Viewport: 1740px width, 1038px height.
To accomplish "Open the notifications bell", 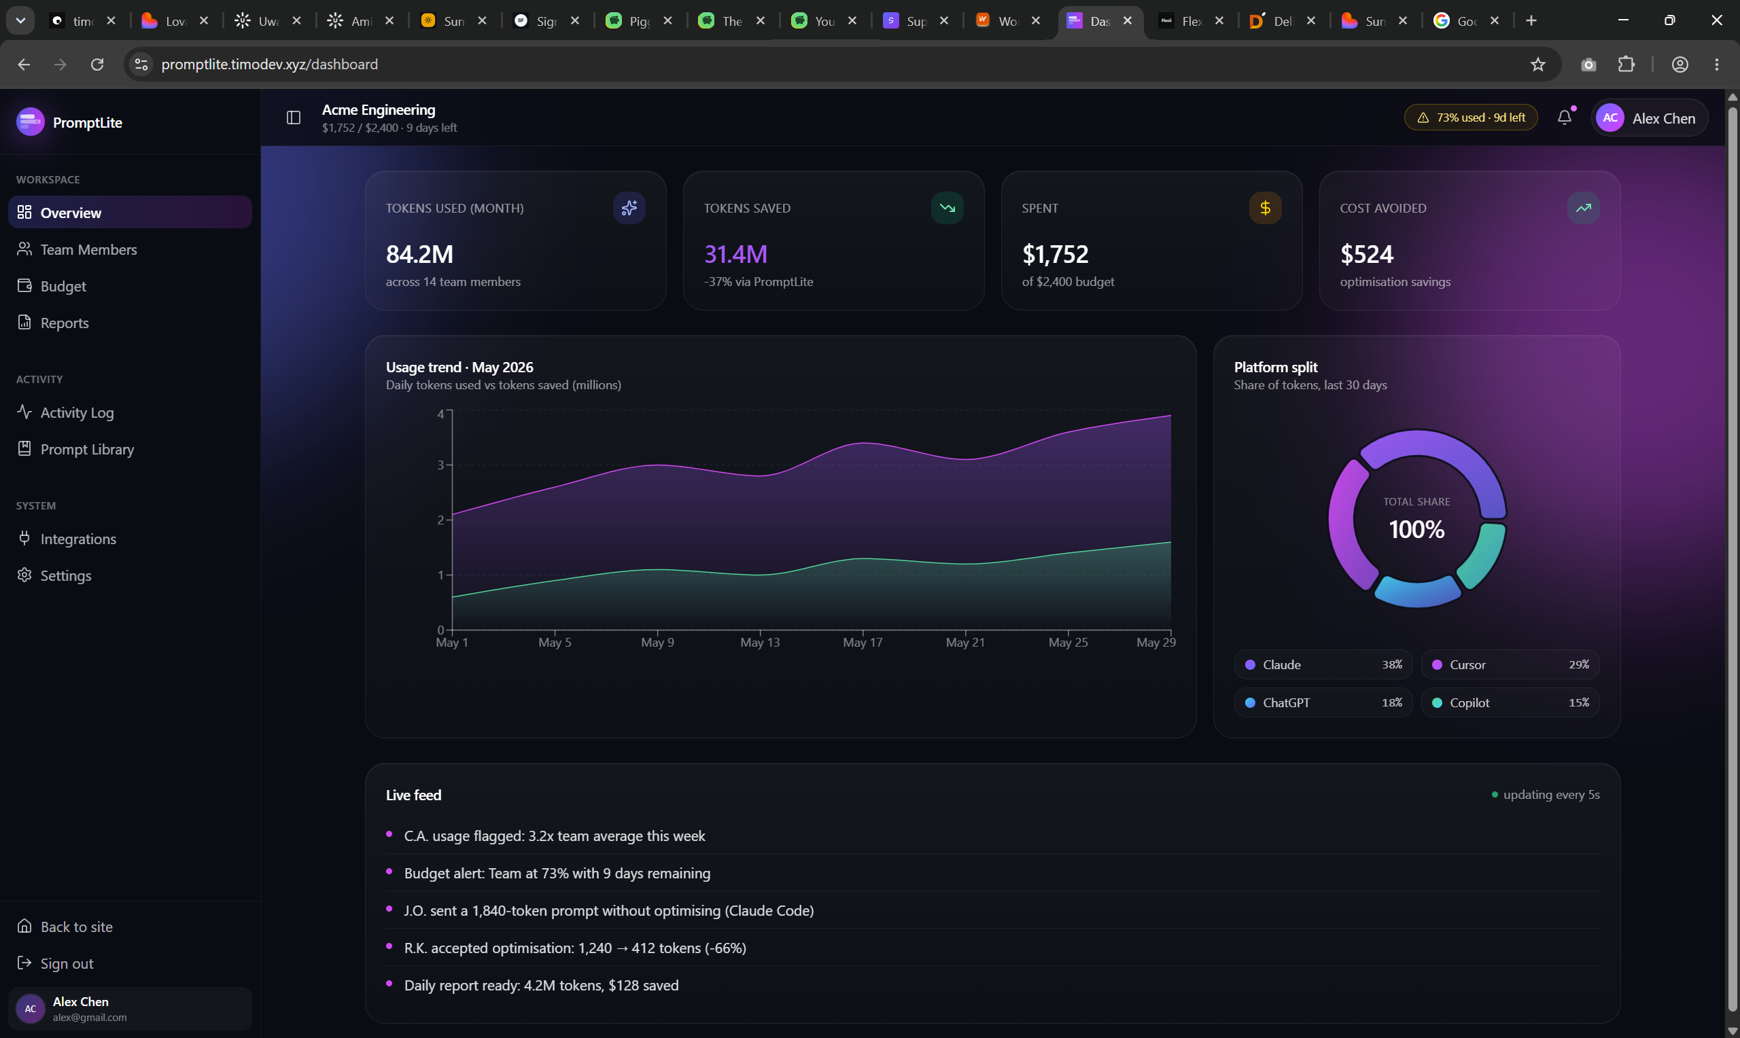I will tap(1565, 118).
